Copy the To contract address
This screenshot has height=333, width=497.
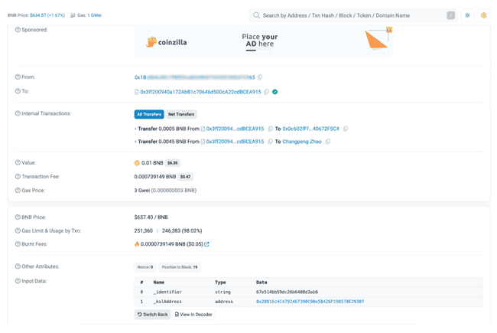tap(267, 92)
